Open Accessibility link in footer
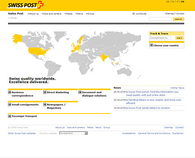Screen dimensions: 195x158 coord(129,133)
